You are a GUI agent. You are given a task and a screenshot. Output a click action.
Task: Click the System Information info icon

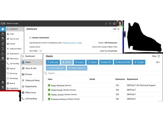click(x=30, y=38)
